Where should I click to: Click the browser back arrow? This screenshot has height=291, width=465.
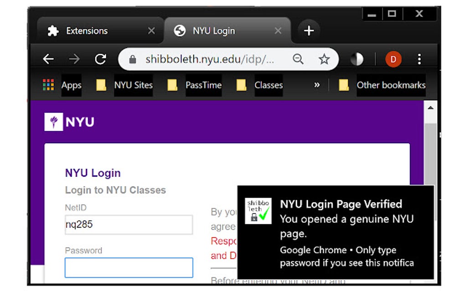pyautogui.click(x=48, y=59)
